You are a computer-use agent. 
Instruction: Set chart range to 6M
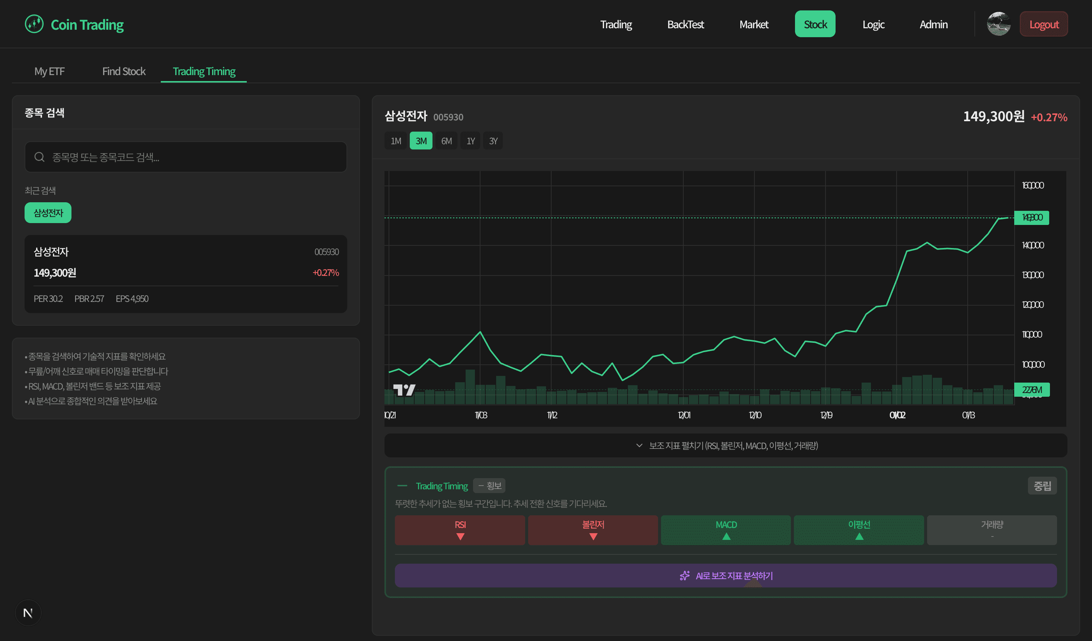coord(446,141)
